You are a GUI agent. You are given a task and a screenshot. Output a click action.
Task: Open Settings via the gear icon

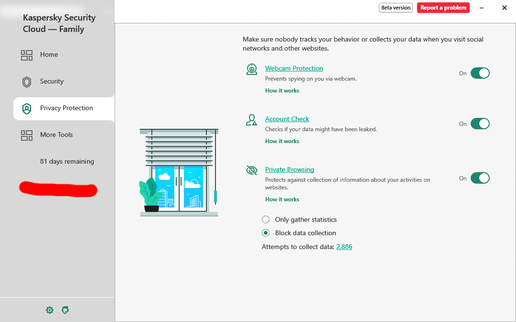49,310
